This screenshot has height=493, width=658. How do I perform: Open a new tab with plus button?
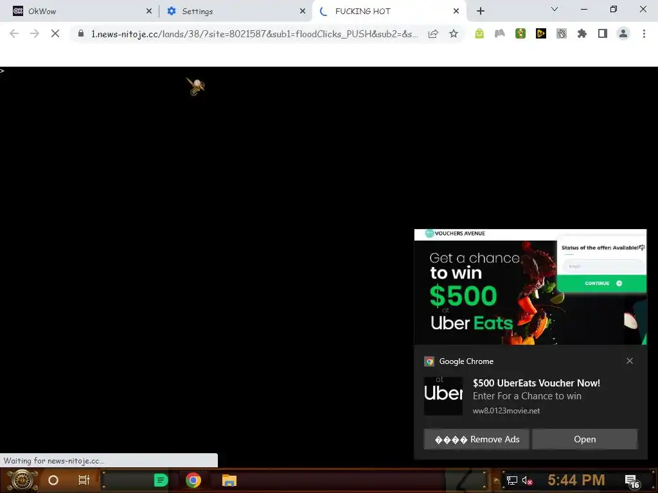tap(481, 12)
